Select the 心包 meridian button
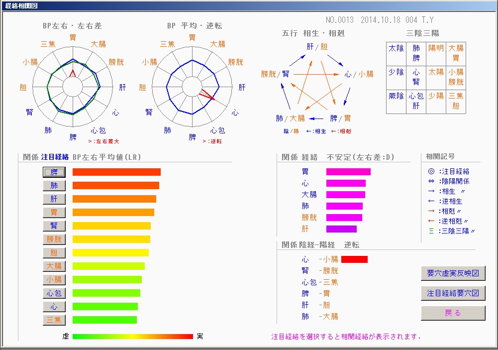The height and width of the screenshot is (350, 498). click(x=54, y=293)
